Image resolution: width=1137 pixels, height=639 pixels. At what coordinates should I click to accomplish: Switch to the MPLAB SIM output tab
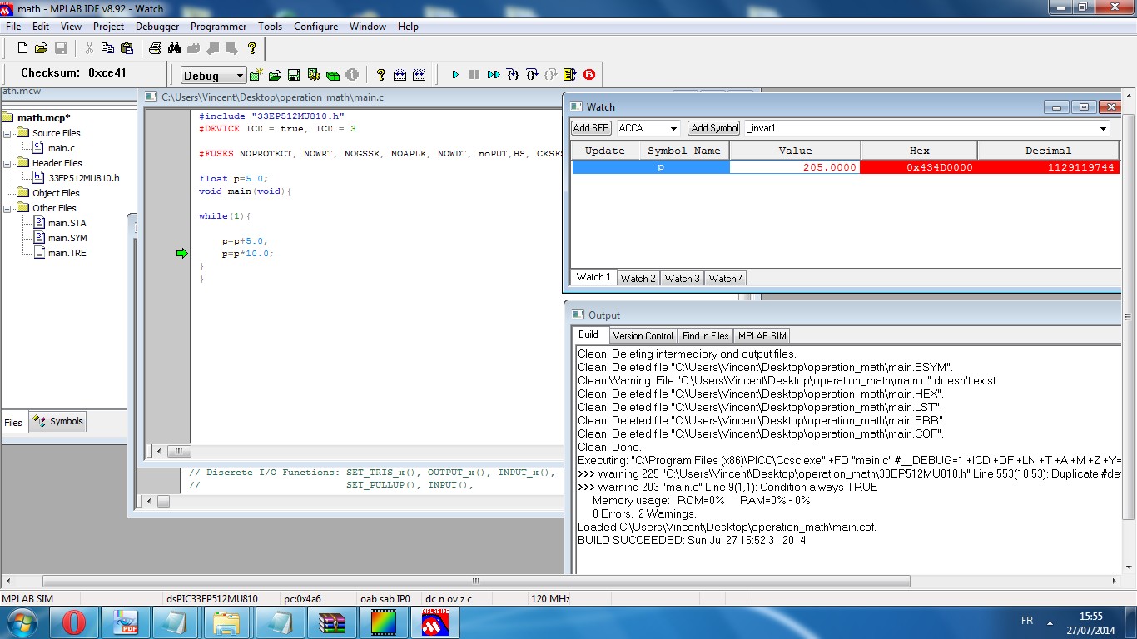[762, 336]
